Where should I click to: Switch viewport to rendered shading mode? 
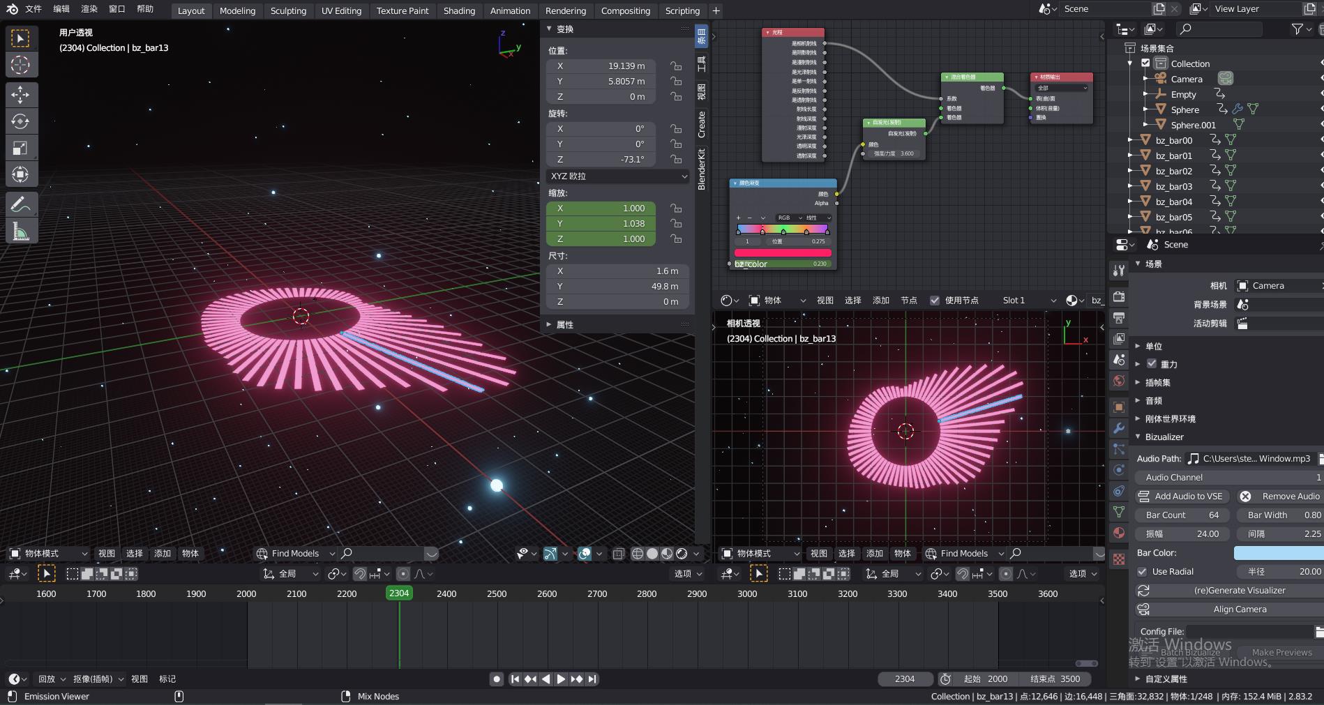click(x=680, y=553)
